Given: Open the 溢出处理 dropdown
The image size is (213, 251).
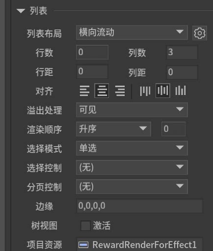Looking at the screenshot, I should click(132, 110).
